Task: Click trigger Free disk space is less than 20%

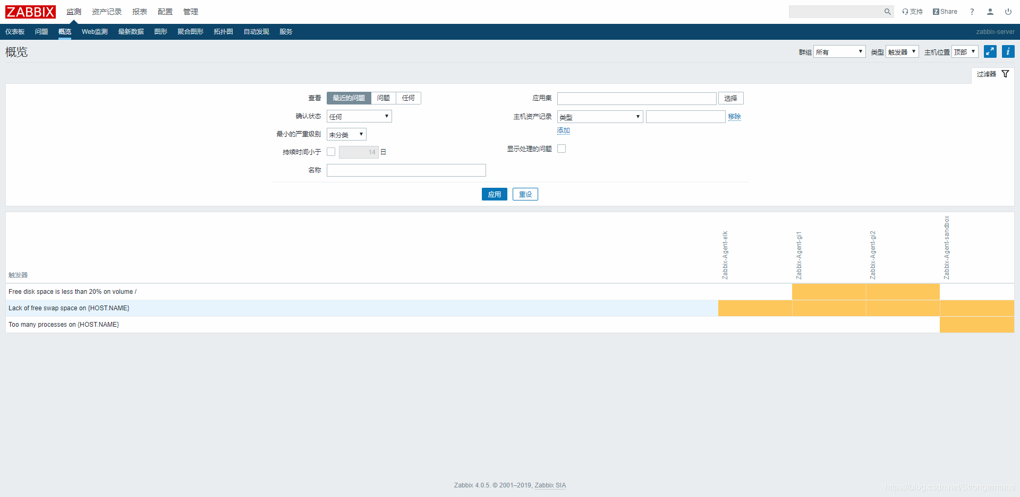Action: [x=72, y=292]
